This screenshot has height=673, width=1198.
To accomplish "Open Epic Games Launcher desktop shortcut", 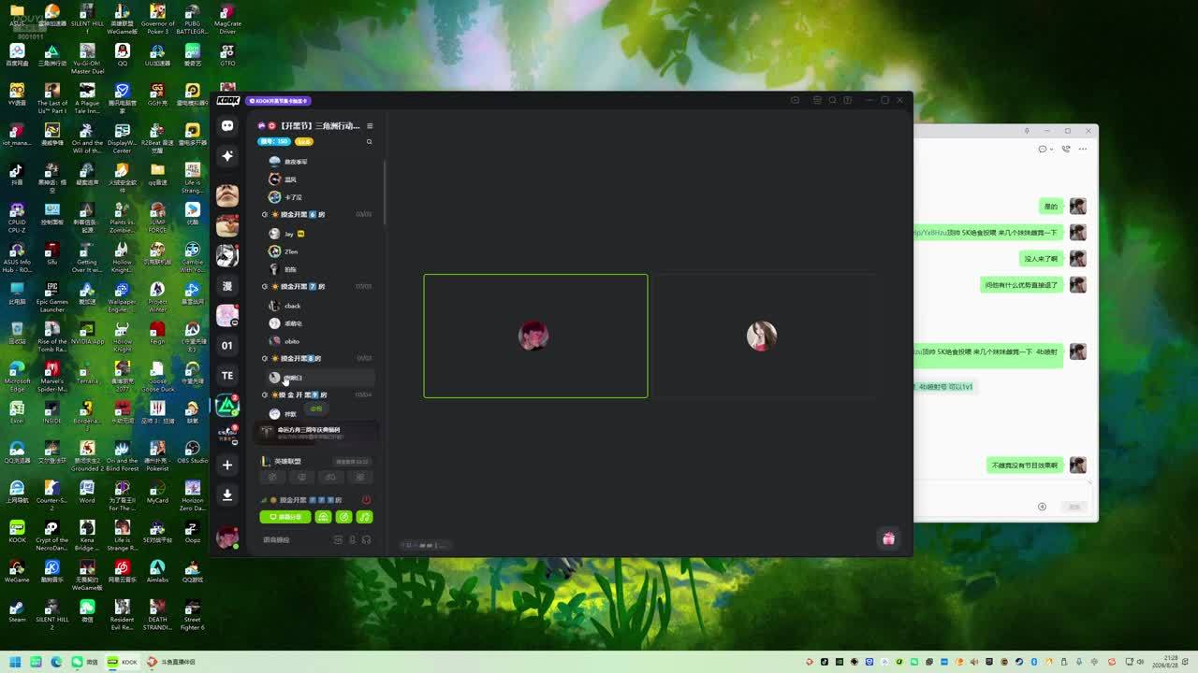I will [x=51, y=297].
